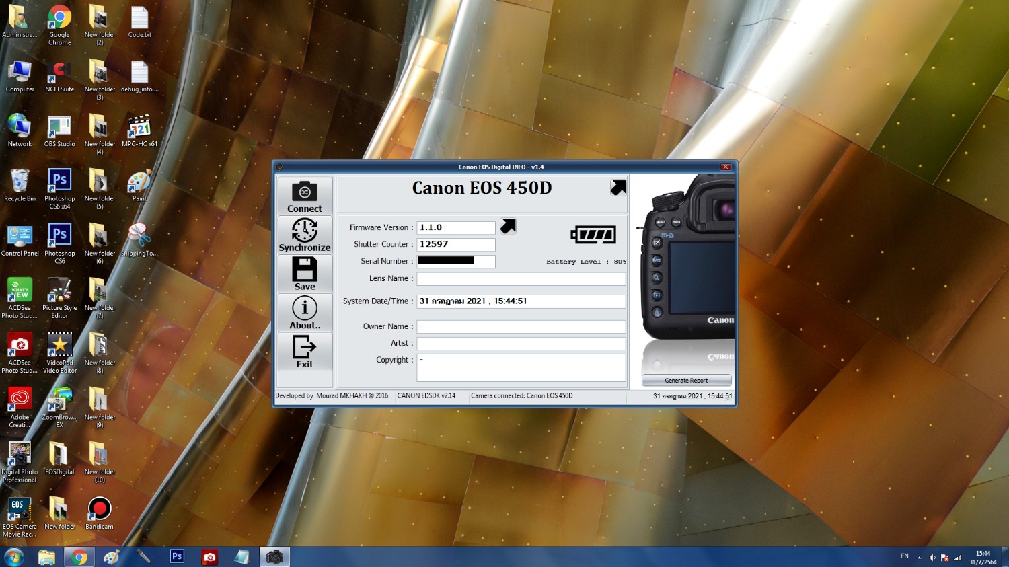Screen dimensions: 1009x567
Task: Select the EOSDigital folder icon
Action: [x=59, y=458]
